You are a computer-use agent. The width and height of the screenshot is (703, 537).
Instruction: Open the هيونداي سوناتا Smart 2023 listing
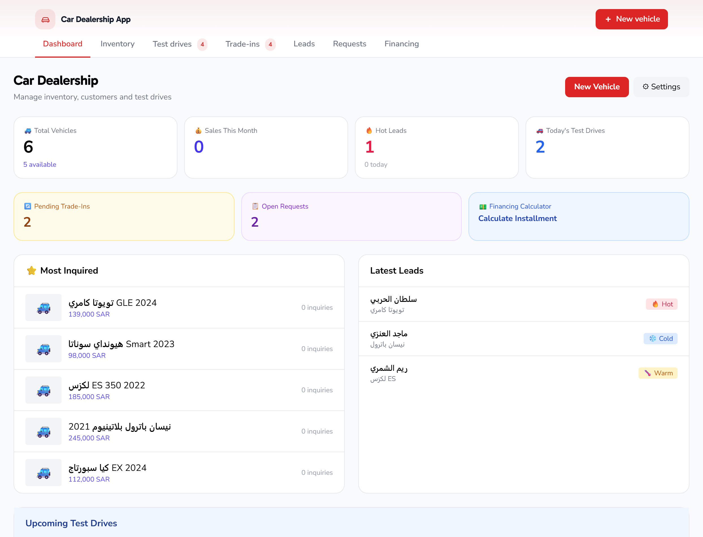click(x=179, y=349)
